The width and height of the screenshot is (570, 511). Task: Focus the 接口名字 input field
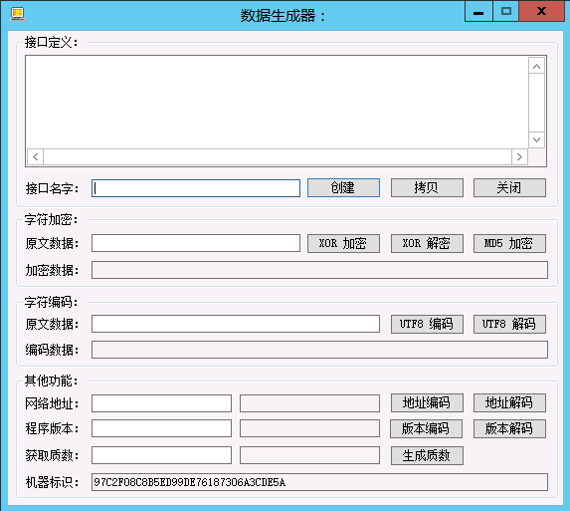coord(196,188)
